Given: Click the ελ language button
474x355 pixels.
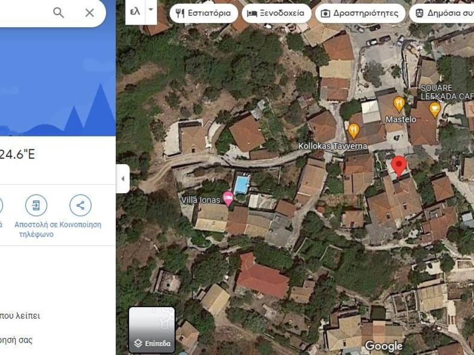Looking at the screenshot, I should point(135,12).
